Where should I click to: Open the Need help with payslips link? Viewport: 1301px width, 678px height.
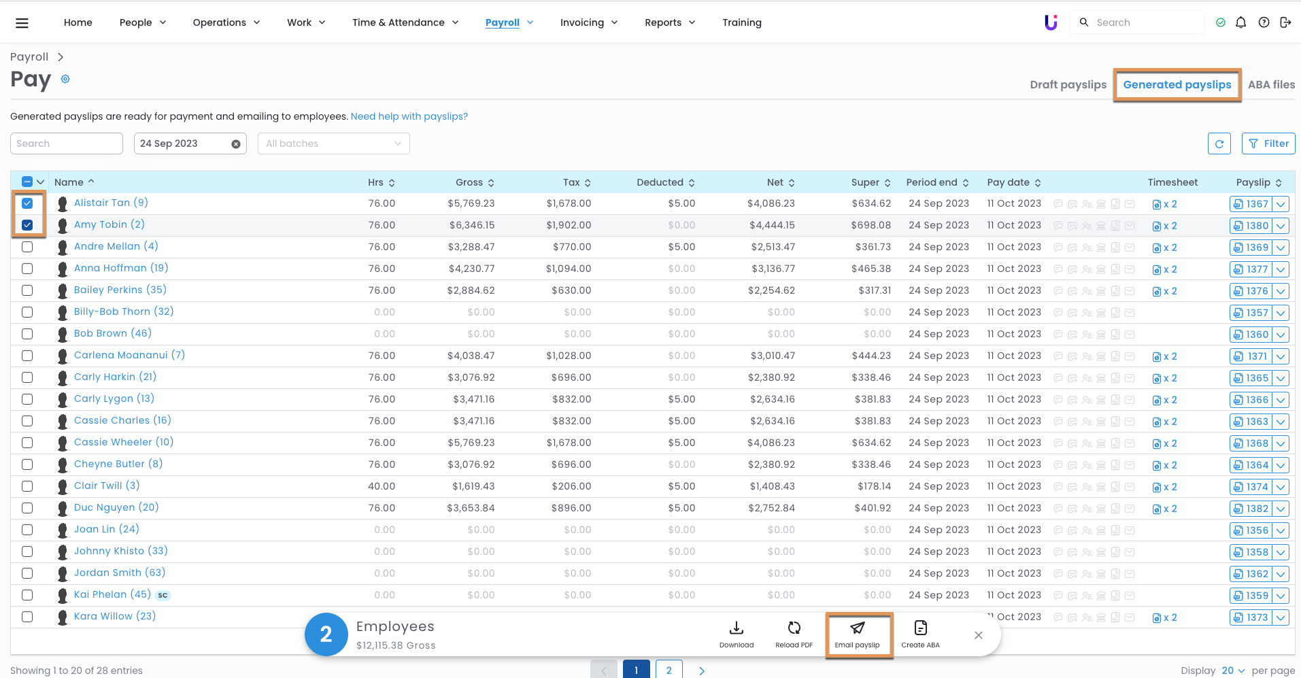point(409,116)
